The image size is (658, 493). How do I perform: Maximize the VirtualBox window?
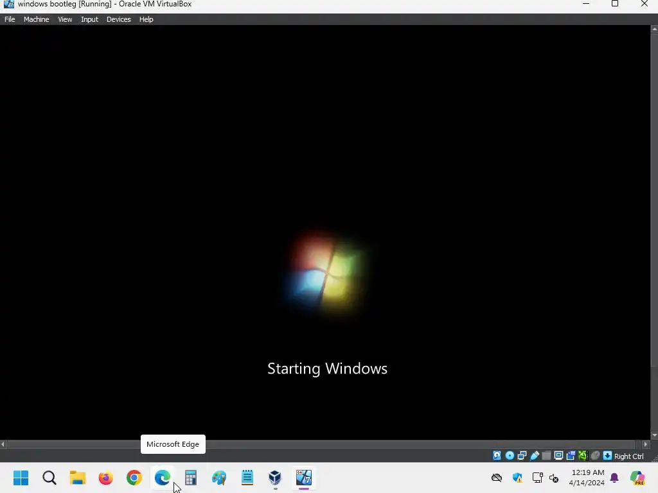coord(615,4)
